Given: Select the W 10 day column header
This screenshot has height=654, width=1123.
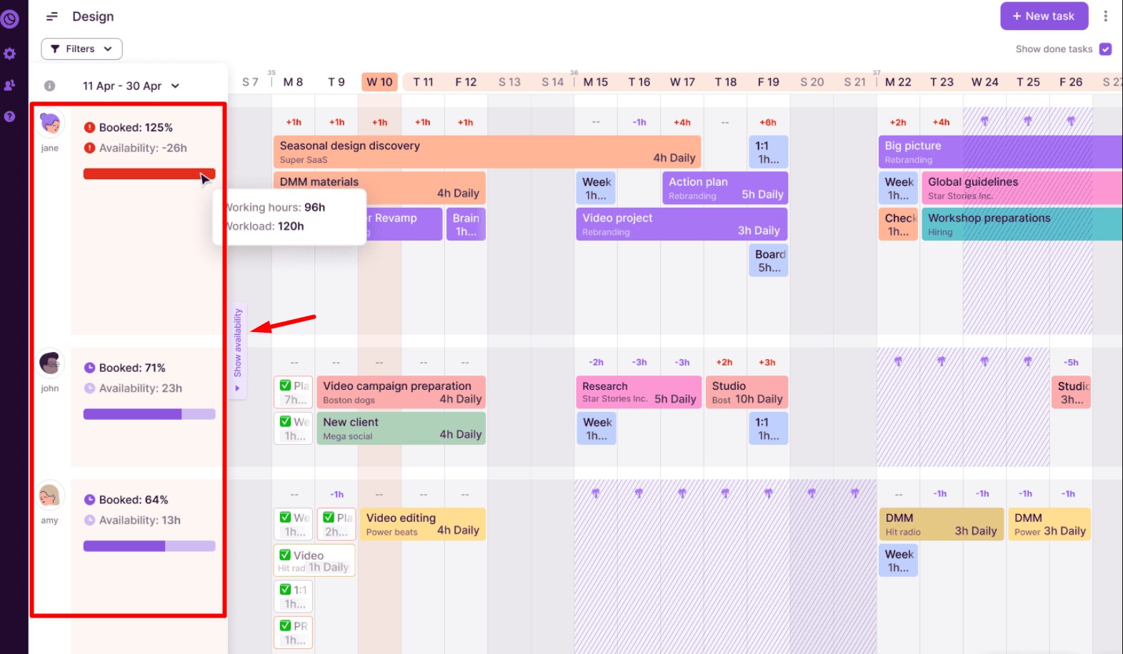Looking at the screenshot, I should pos(379,82).
